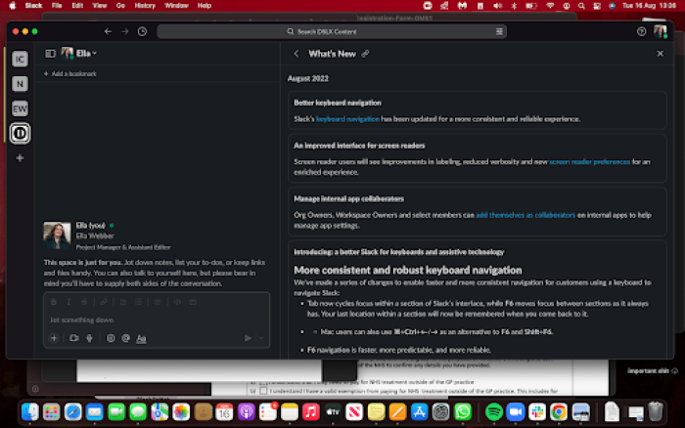The height and width of the screenshot is (428, 685).
Task: Open the Go menu
Action: coord(120,6)
